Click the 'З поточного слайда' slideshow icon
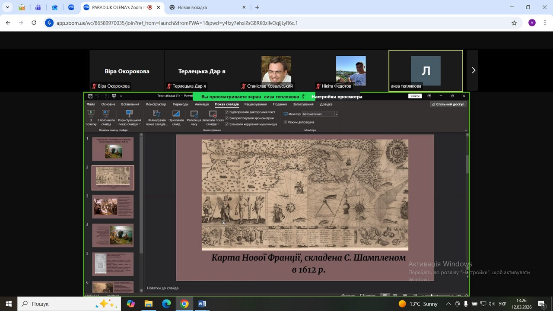Screen dimensions: 553x311 [x=106, y=114]
